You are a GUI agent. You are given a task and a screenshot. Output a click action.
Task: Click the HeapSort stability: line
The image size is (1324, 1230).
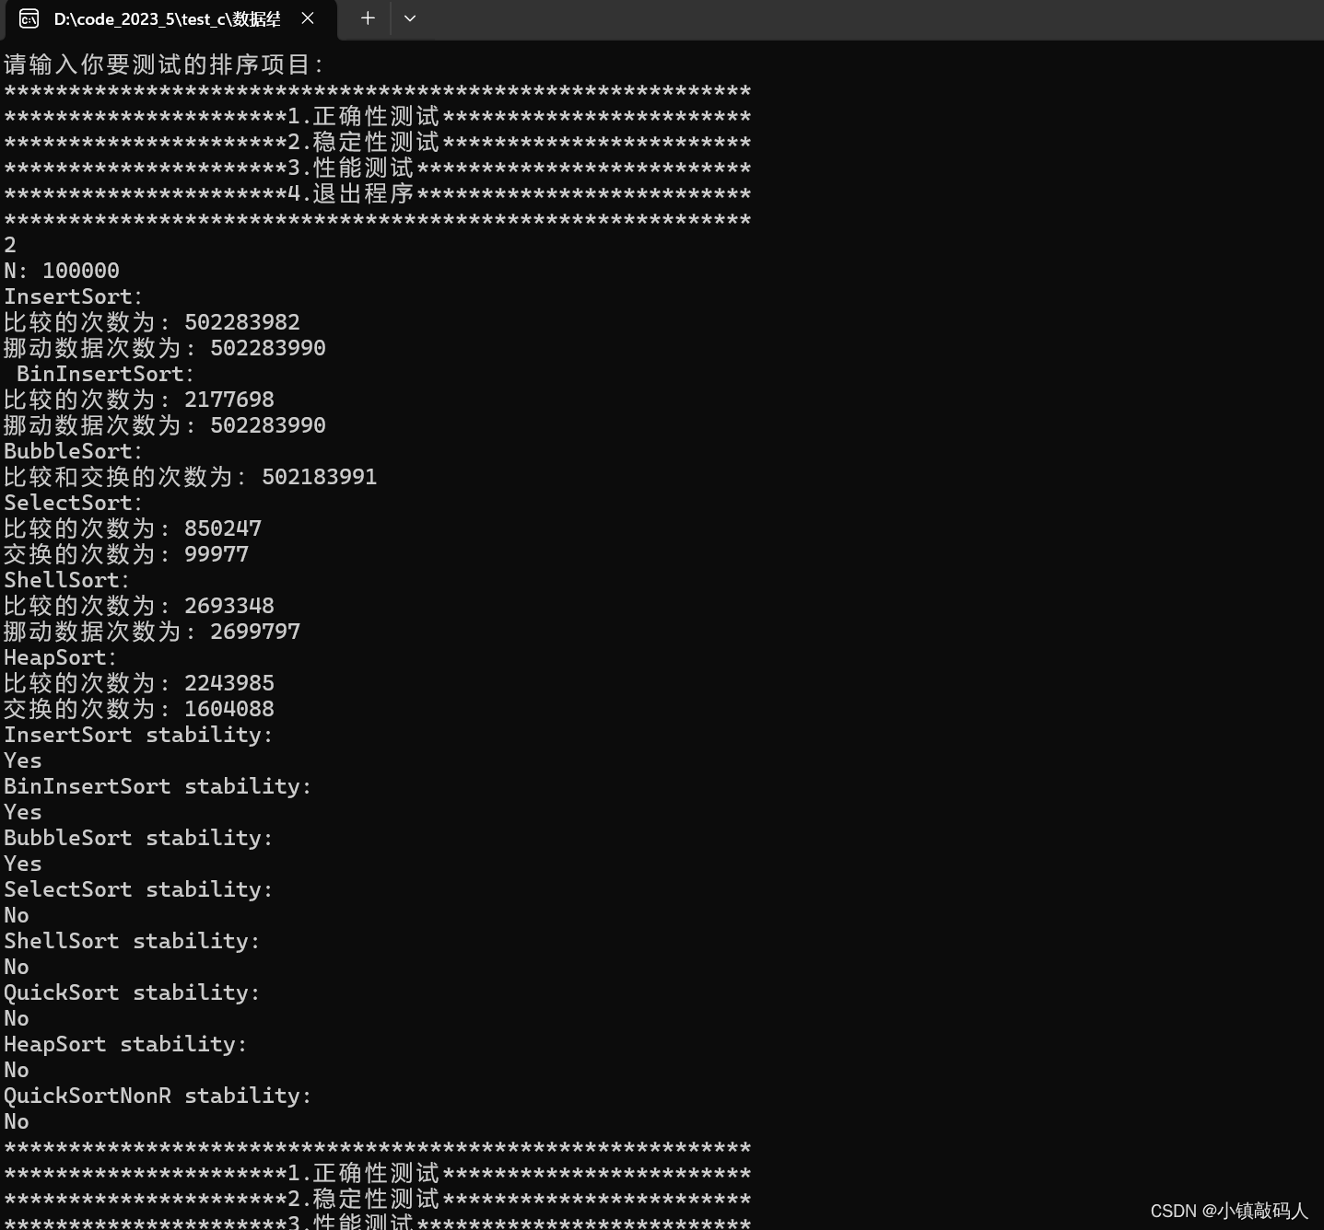tap(125, 1044)
